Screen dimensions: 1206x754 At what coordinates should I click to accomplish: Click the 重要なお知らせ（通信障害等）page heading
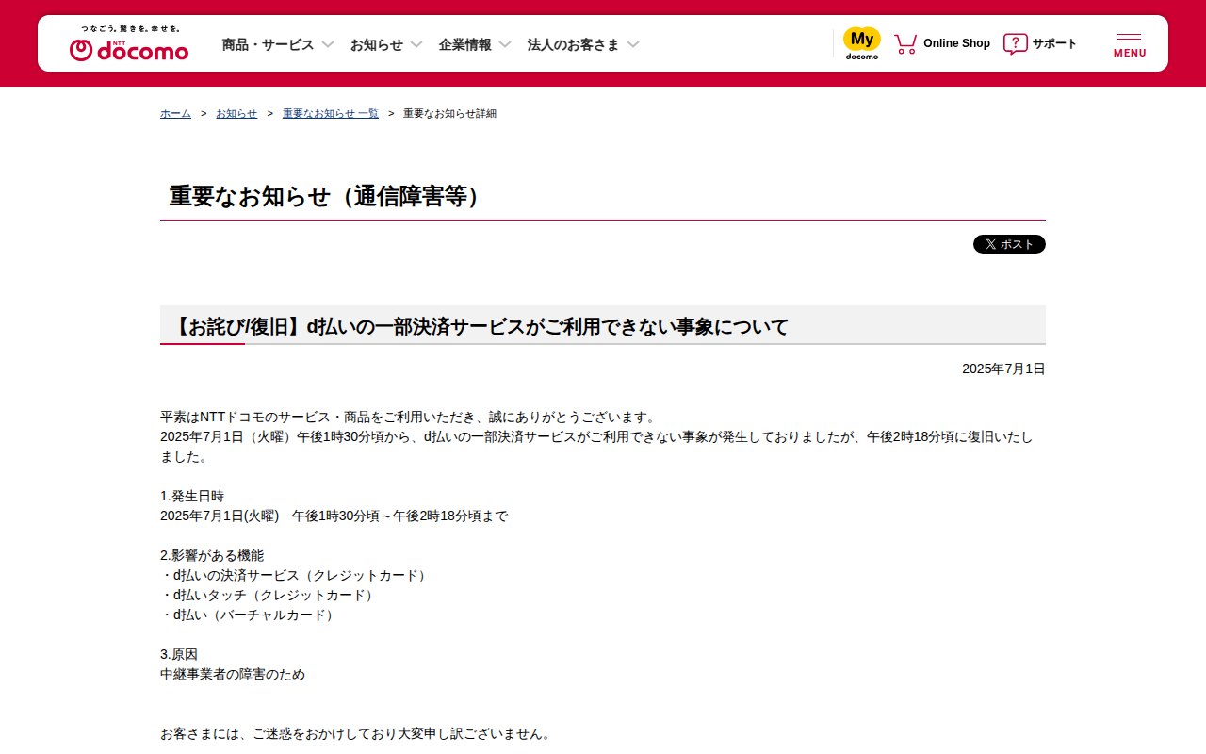[x=330, y=196]
